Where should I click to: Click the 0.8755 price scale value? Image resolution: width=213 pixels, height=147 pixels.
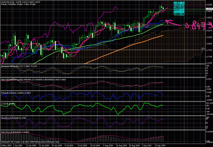pyautogui.click(x=209, y=5)
